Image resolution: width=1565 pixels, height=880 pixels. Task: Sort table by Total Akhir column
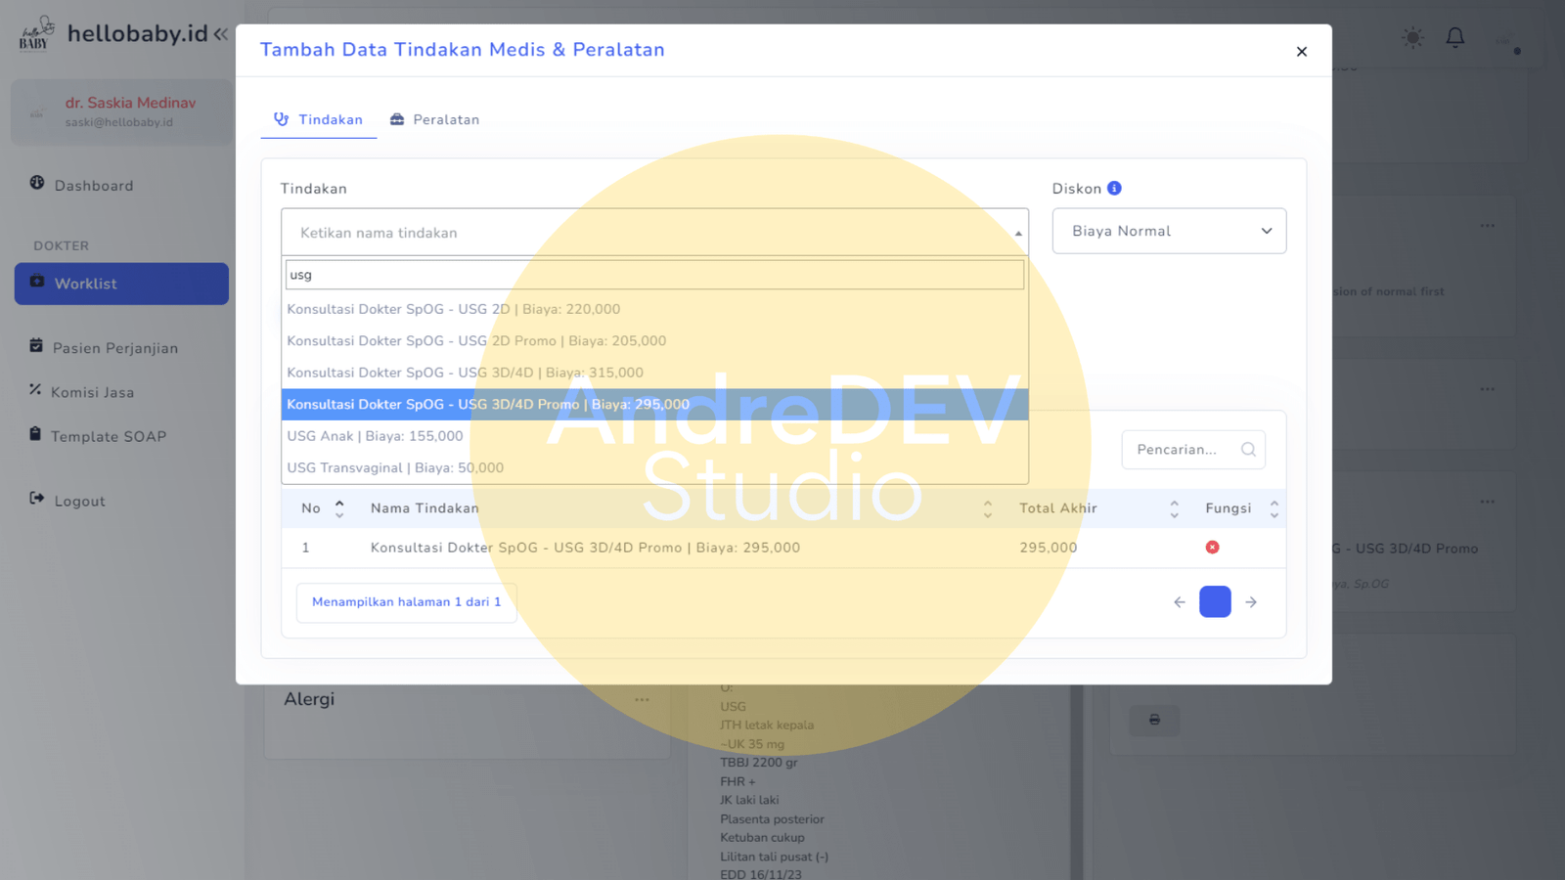(1174, 508)
